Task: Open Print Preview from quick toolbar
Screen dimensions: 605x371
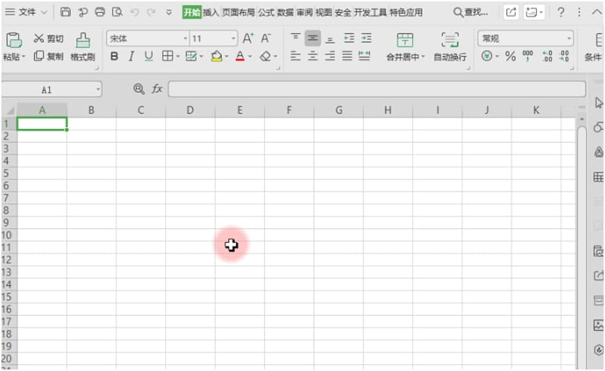Action: (117, 12)
